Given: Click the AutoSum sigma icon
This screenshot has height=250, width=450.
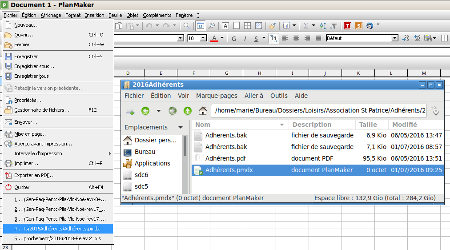Looking at the screenshot, I should [x=305, y=26].
